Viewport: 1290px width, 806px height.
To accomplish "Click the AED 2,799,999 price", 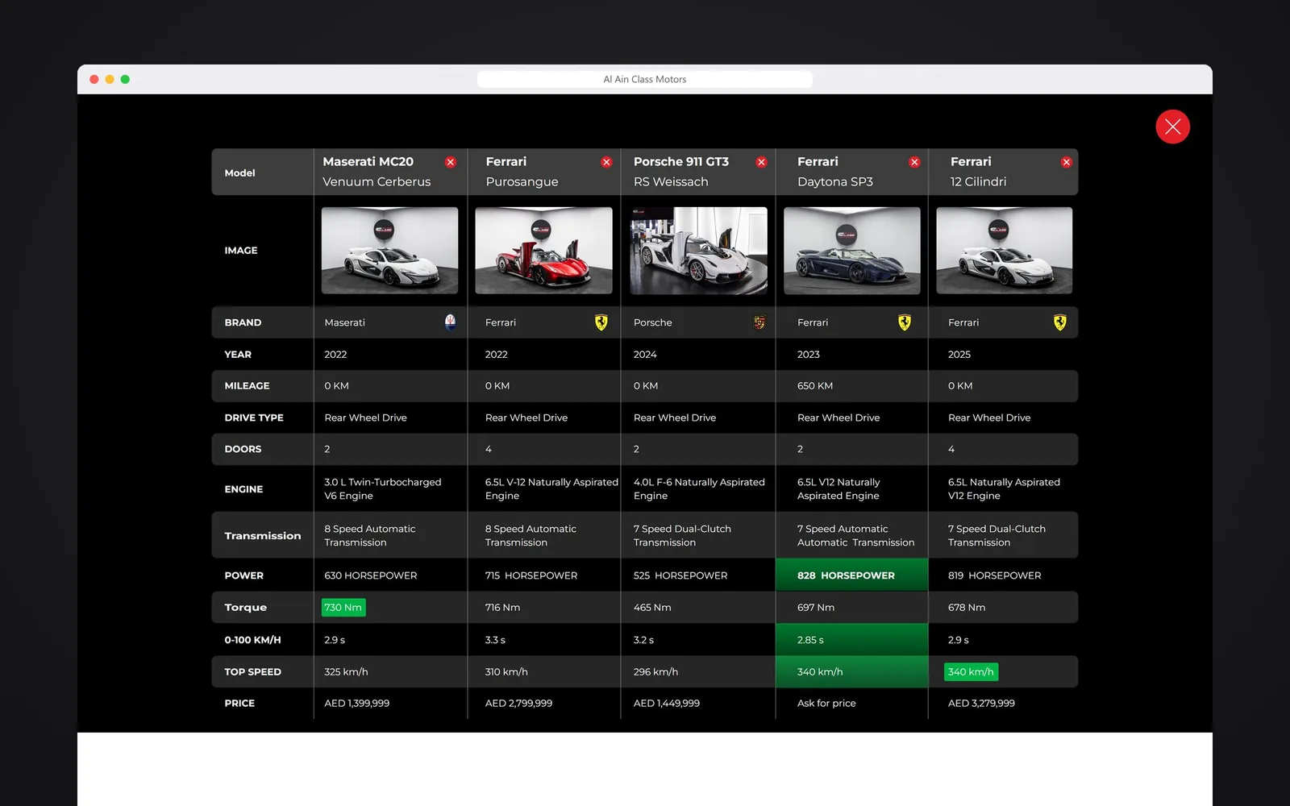I will 519,704.
